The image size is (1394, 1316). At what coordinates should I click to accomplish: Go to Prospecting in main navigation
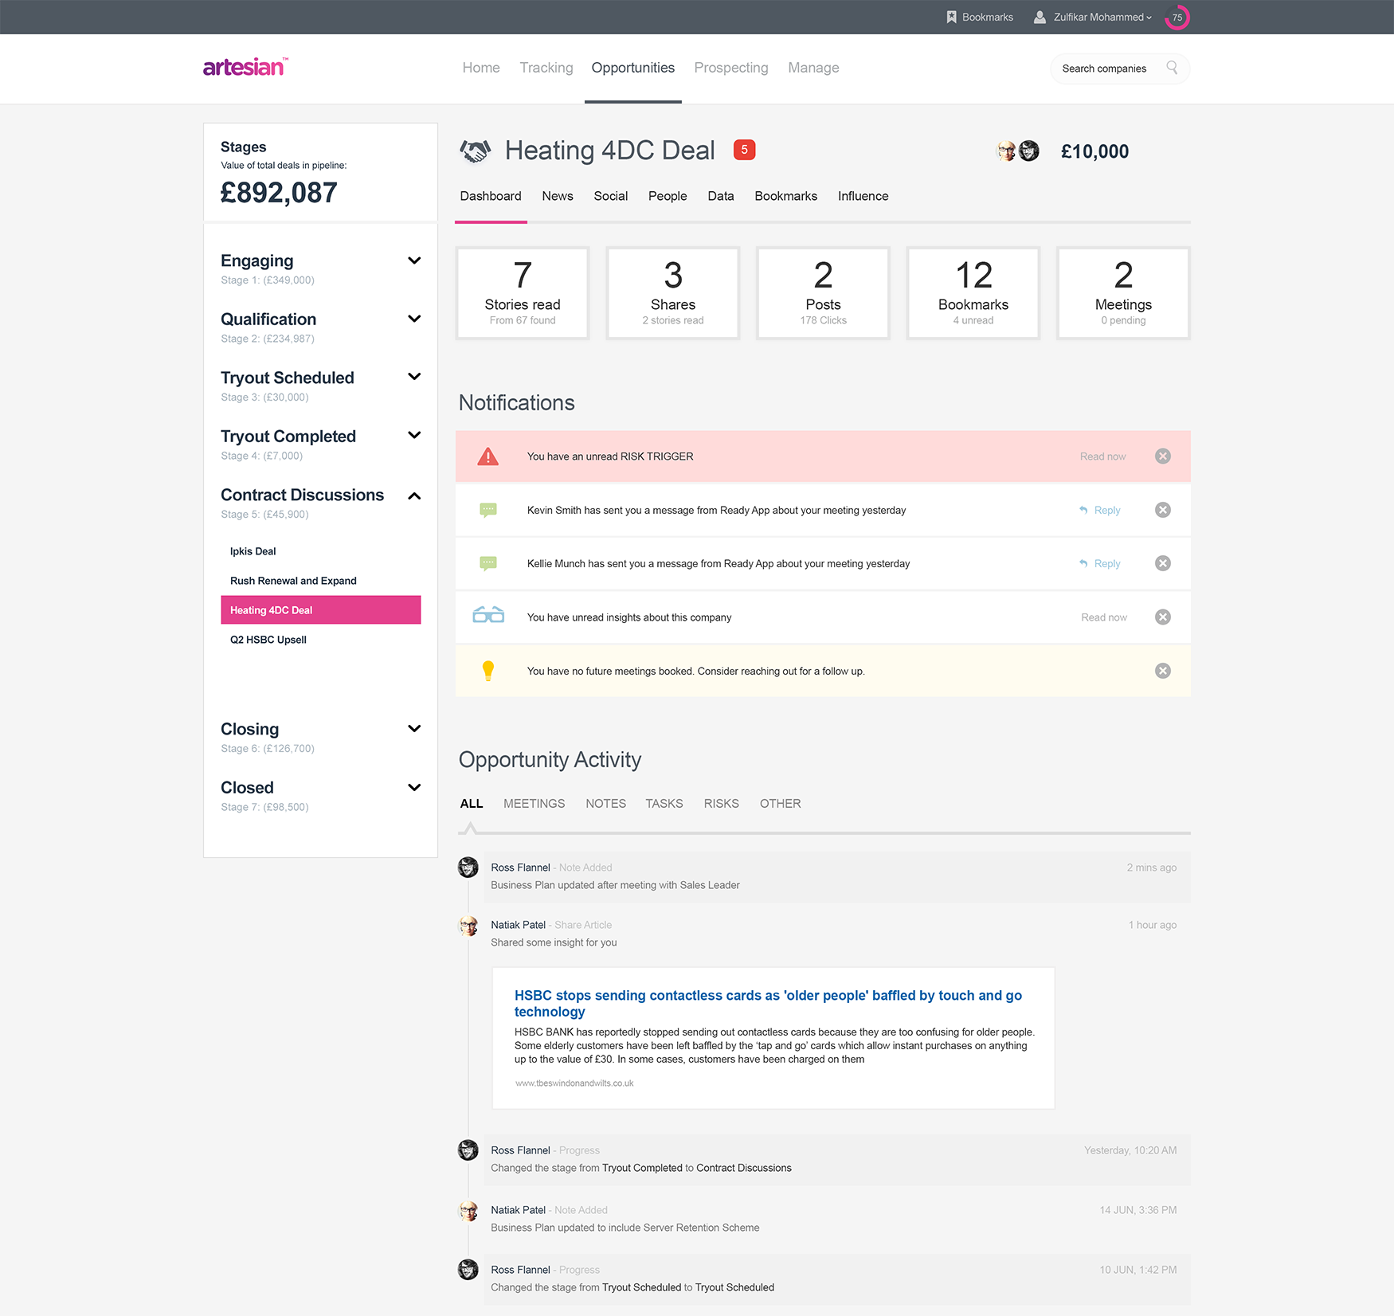click(x=730, y=68)
